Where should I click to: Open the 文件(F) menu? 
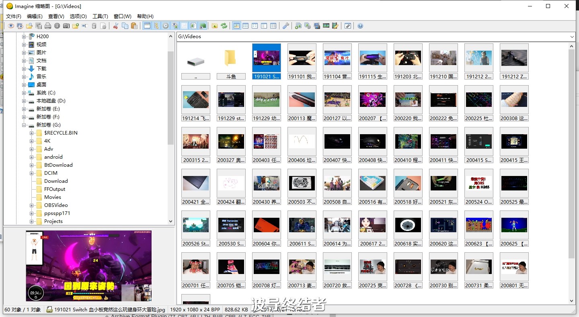click(x=14, y=16)
